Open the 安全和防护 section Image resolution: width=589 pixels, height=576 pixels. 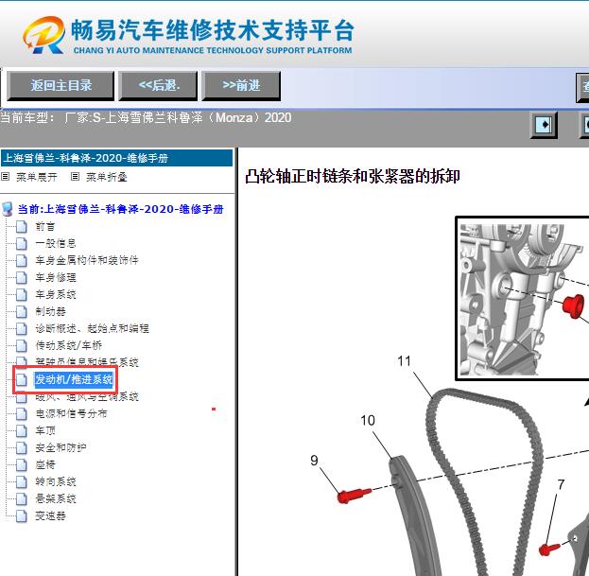pyautogui.click(x=61, y=448)
